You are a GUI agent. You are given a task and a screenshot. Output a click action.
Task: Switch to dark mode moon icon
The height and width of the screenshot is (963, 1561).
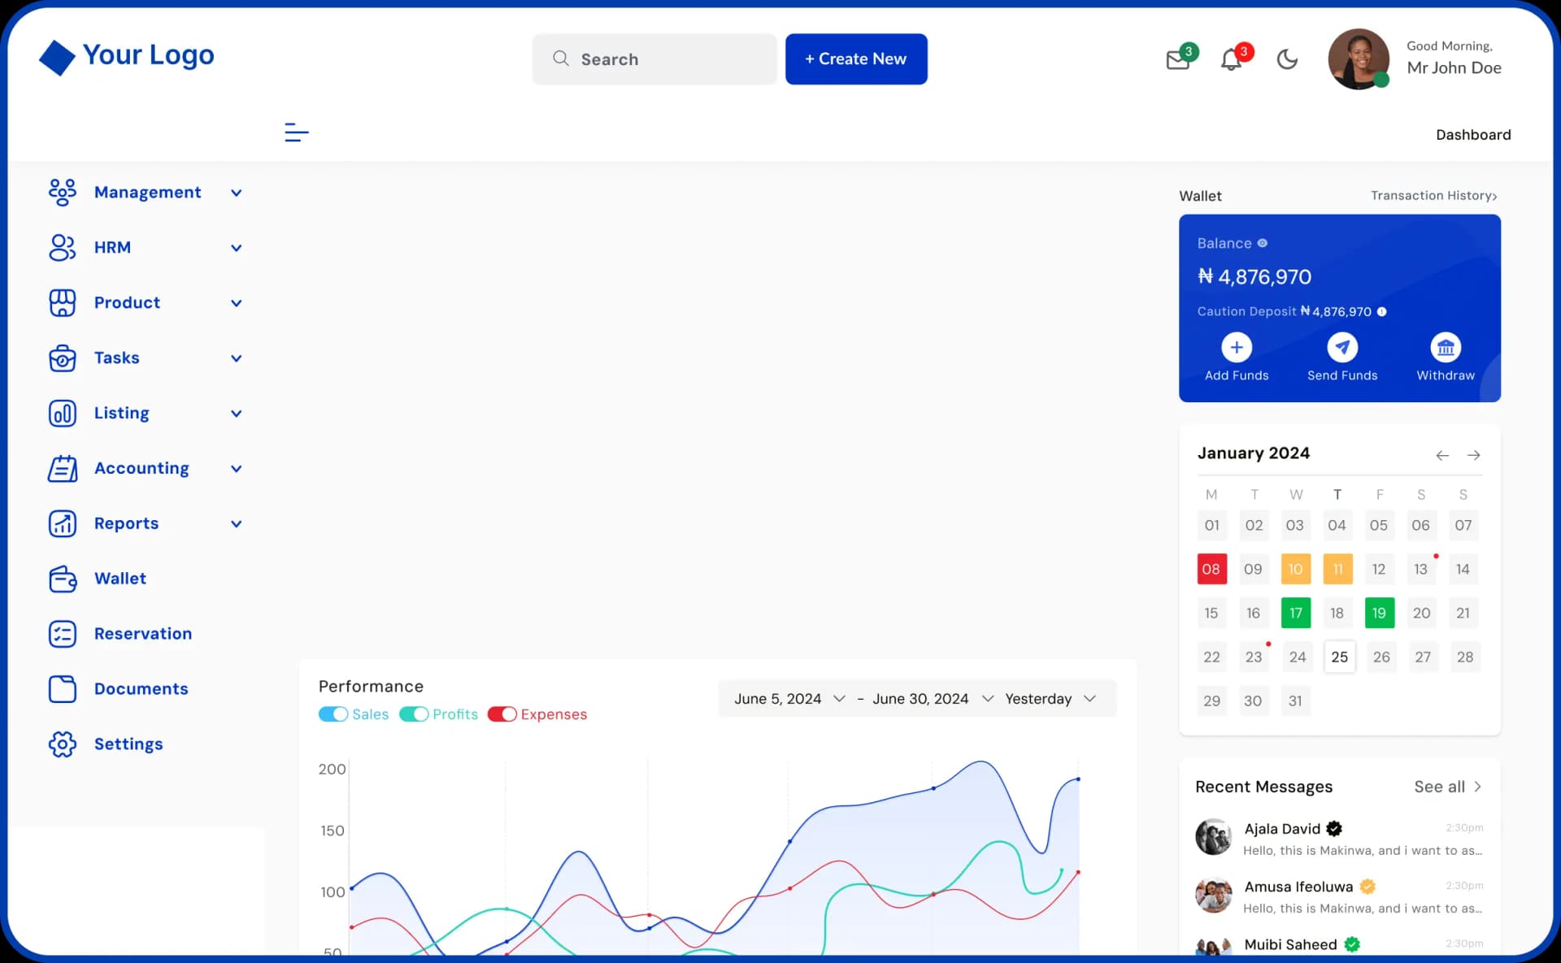click(x=1287, y=59)
